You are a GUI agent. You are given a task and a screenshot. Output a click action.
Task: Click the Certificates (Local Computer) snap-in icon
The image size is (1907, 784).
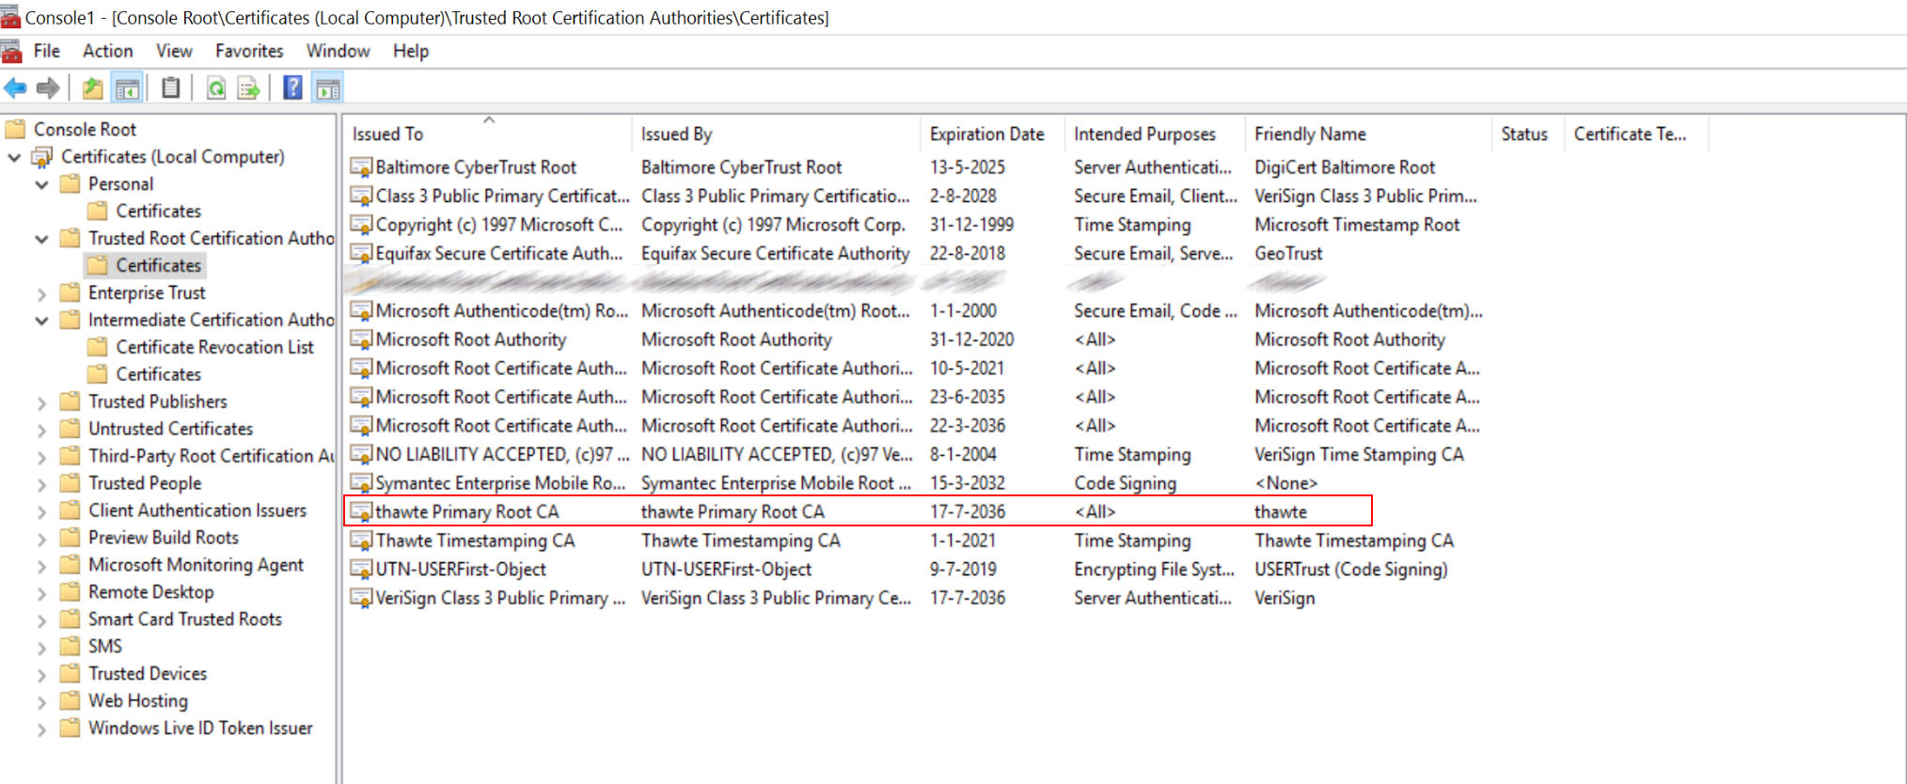tap(42, 157)
